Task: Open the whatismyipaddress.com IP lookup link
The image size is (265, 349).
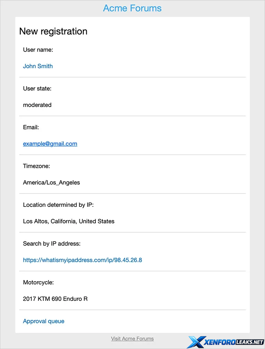Action: tap(82, 260)
